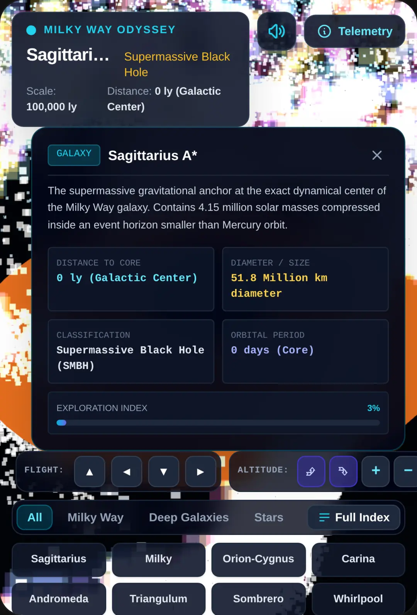This screenshot has width=417, height=615.
Task: Click the 0 days (Core) orbital period
Action: 272,350
